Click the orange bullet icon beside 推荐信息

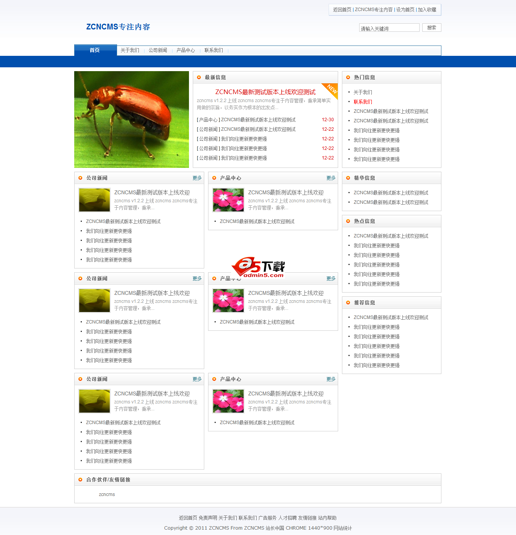tap(348, 302)
